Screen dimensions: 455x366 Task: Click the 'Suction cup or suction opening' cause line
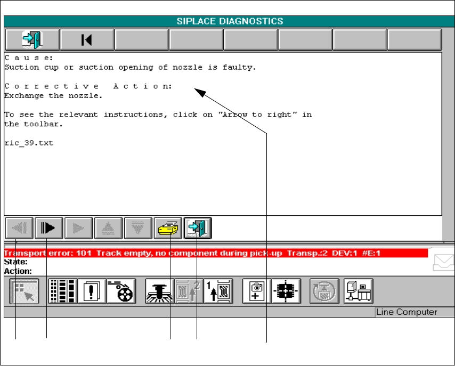pyautogui.click(x=130, y=67)
